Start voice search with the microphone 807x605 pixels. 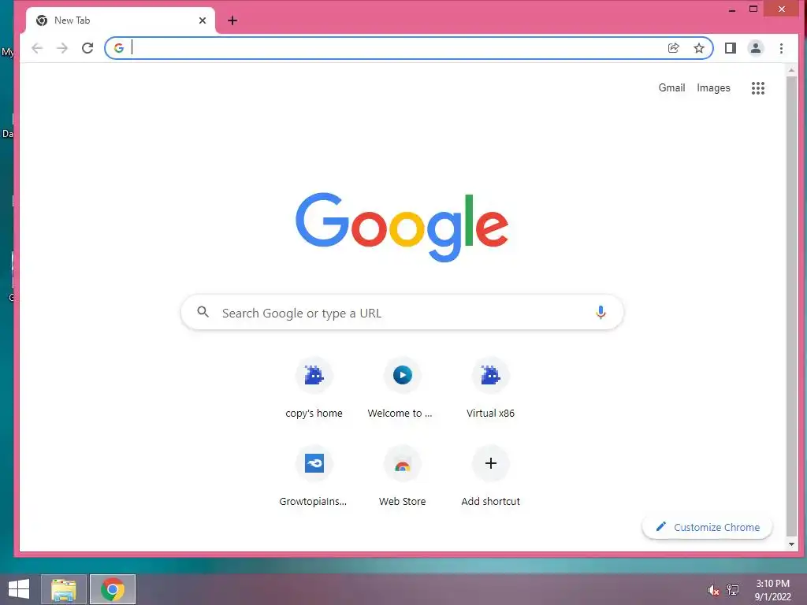pyautogui.click(x=600, y=312)
